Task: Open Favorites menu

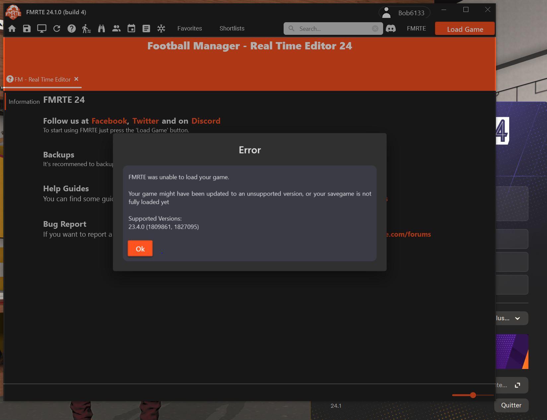Action: 190,29
